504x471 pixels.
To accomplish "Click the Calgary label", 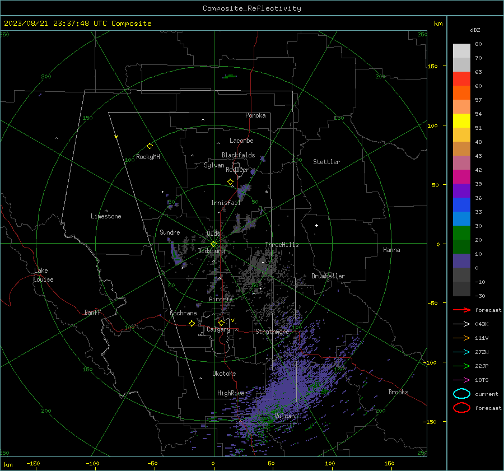I will coord(218,329).
